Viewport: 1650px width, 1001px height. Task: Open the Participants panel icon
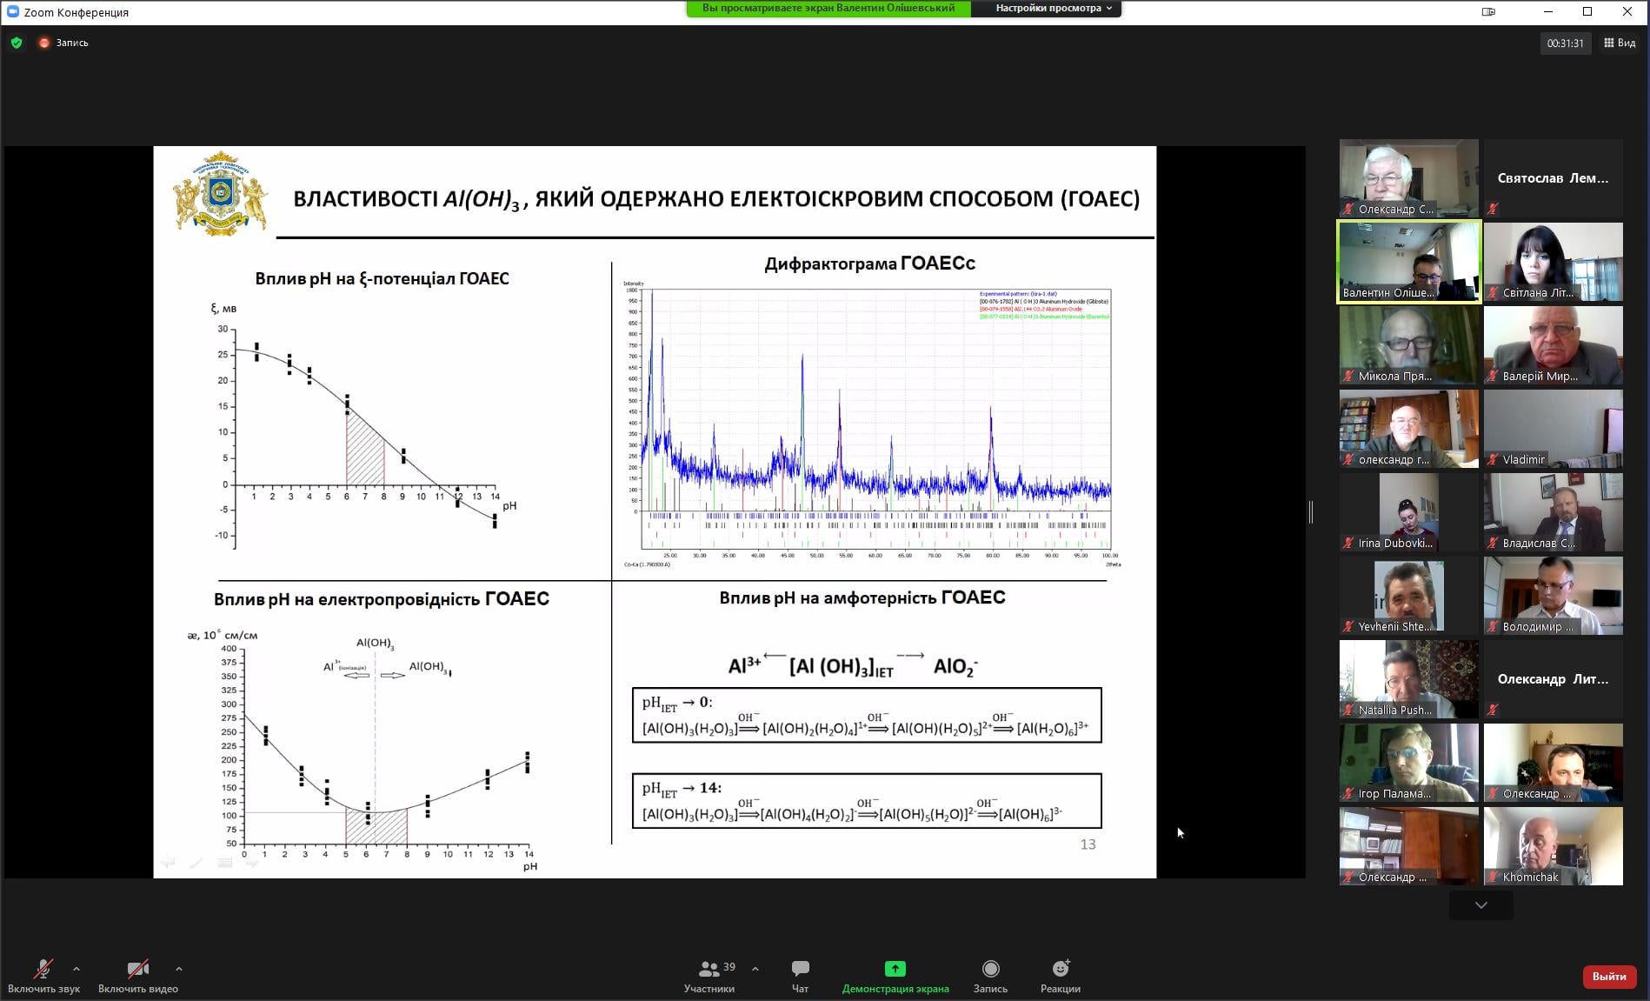(709, 969)
